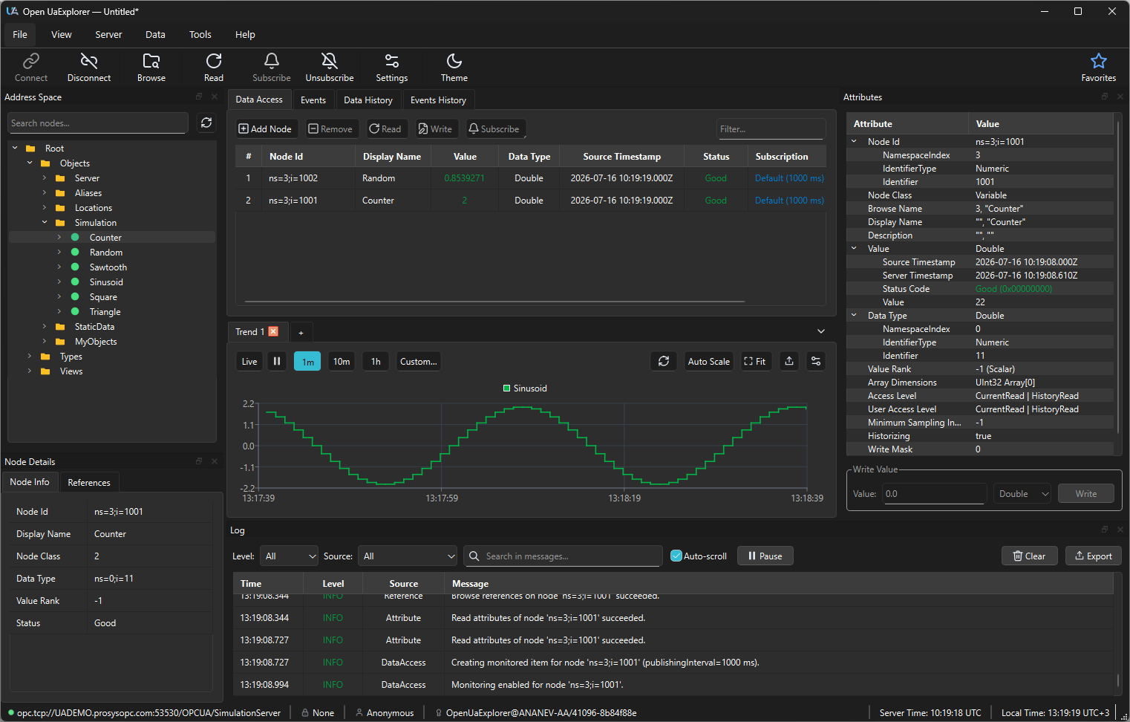Toggle Live mode in trend
The height and width of the screenshot is (722, 1130).
249,361
